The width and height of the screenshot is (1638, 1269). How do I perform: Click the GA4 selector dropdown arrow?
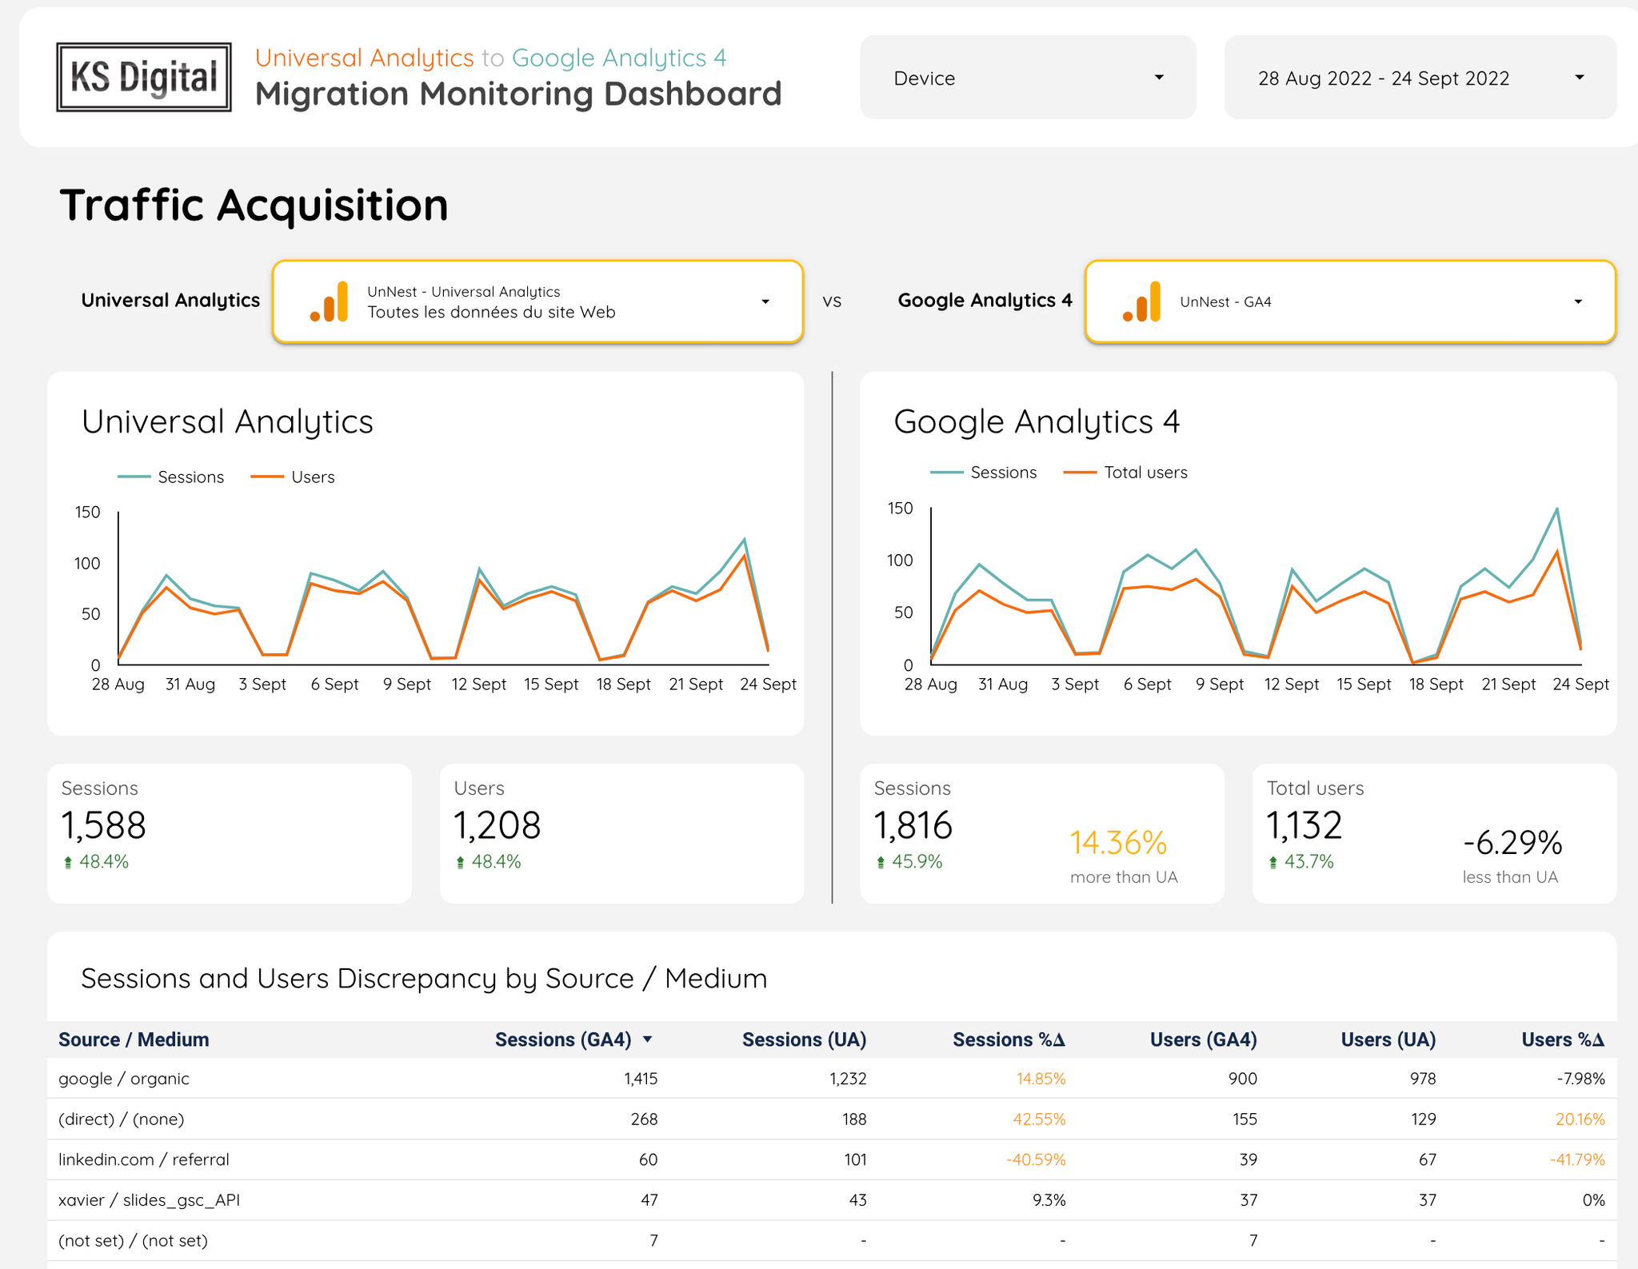1578,301
